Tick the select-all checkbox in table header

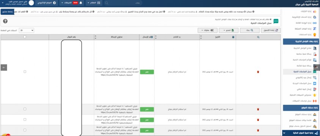pos(25,37)
